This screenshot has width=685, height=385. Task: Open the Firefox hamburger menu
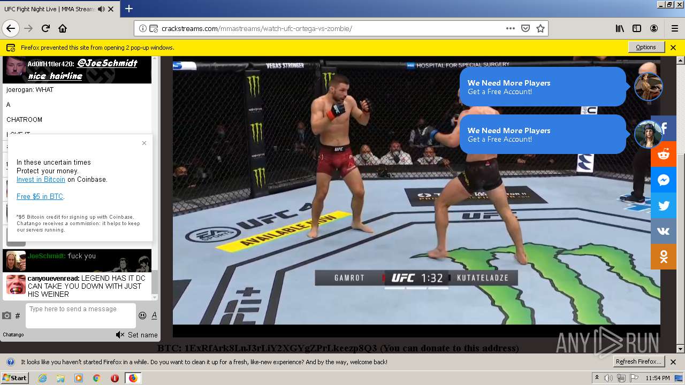point(674,28)
